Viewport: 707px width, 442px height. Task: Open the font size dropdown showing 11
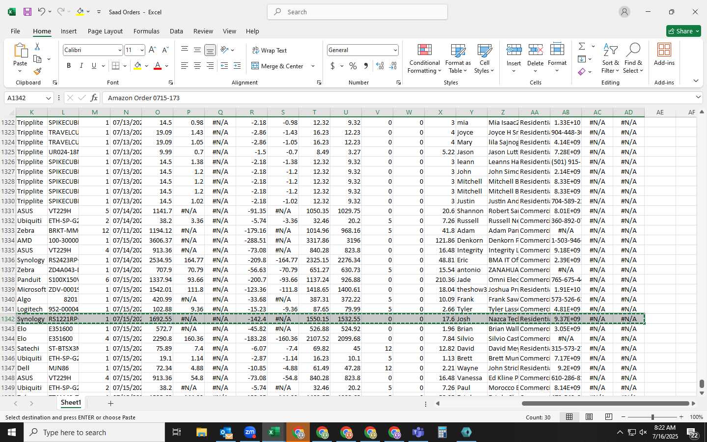(142, 50)
